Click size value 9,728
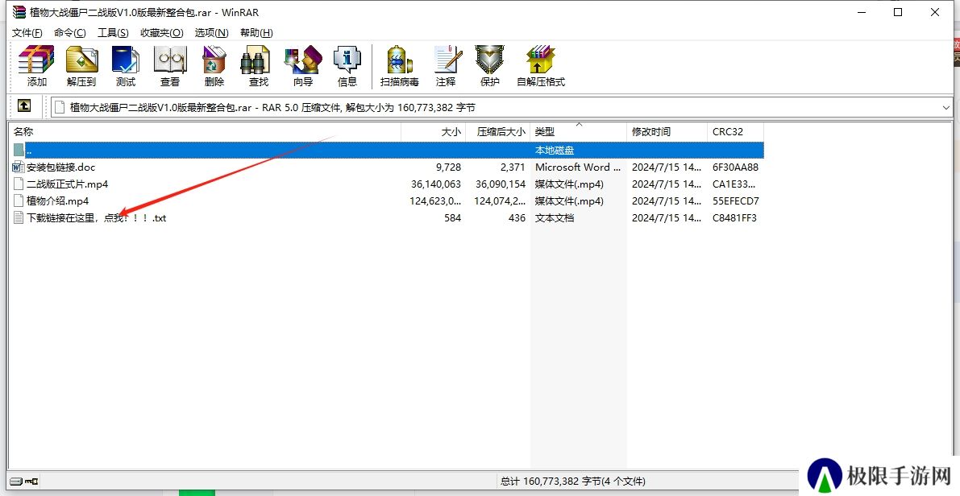Viewport: 960px width, 496px height. coord(448,167)
